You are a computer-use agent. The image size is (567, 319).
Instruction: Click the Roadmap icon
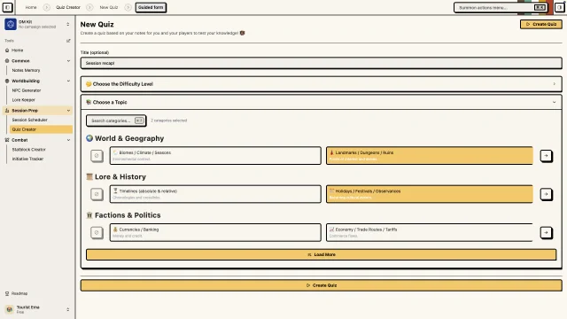[7, 293]
